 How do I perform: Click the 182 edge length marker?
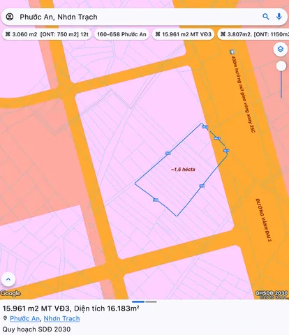point(168,153)
